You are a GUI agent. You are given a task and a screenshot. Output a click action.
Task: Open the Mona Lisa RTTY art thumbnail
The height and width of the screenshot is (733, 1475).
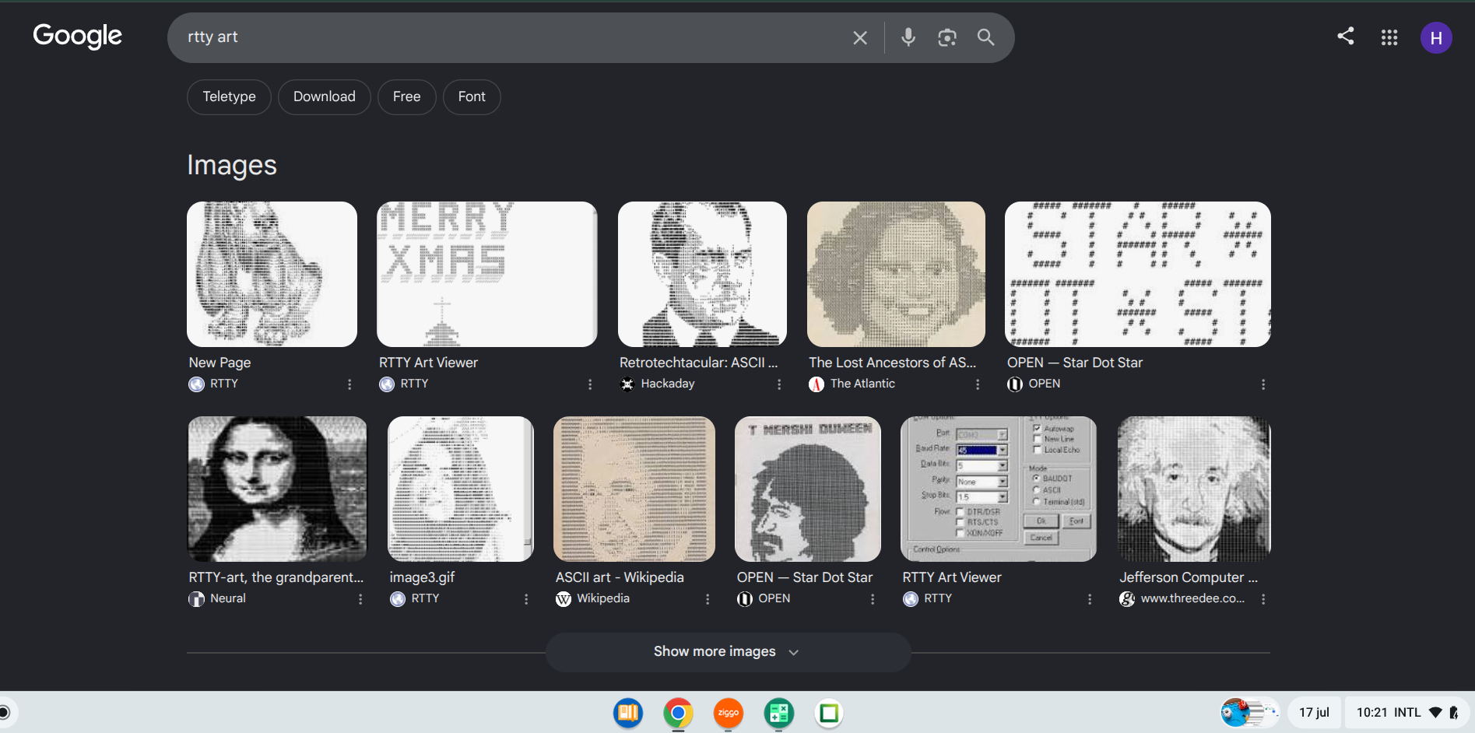click(x=277, y=489)
